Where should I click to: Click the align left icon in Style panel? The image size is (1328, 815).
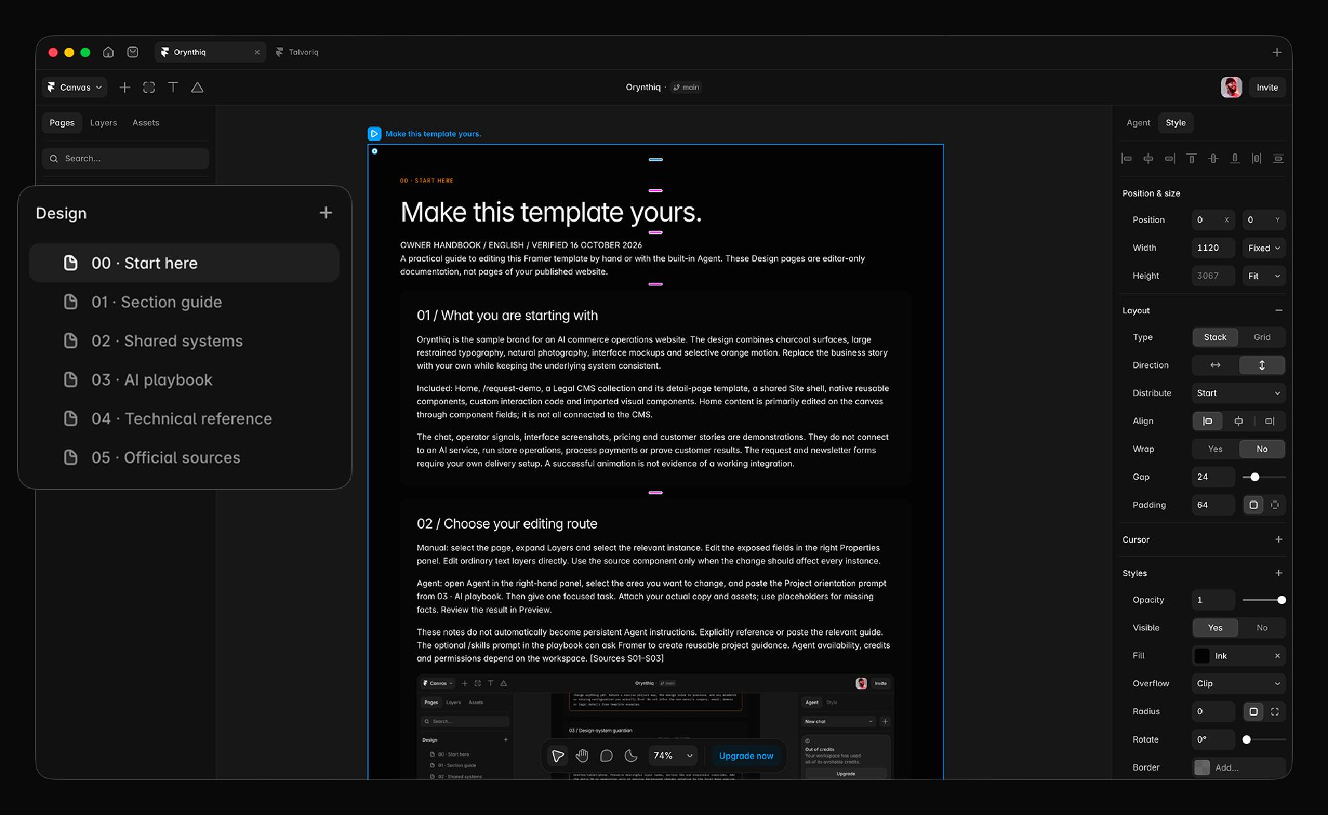pyautogui.click(x=1126, y=158)
